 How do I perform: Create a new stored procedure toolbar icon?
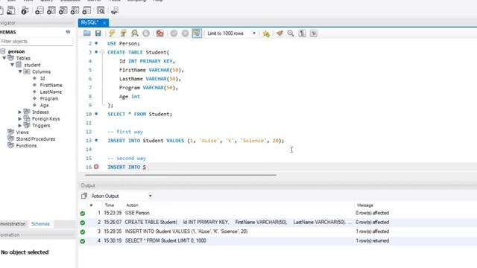(75, 10)
